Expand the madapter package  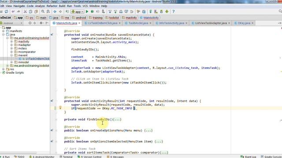pos(11,45)
